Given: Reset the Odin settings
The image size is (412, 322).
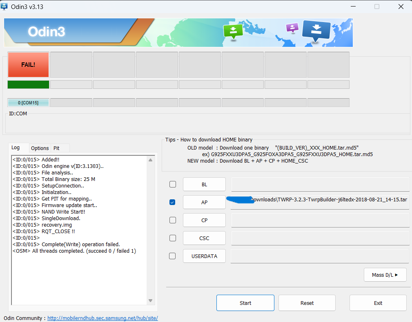Looking at the screenshot, I should pos(307,303).
